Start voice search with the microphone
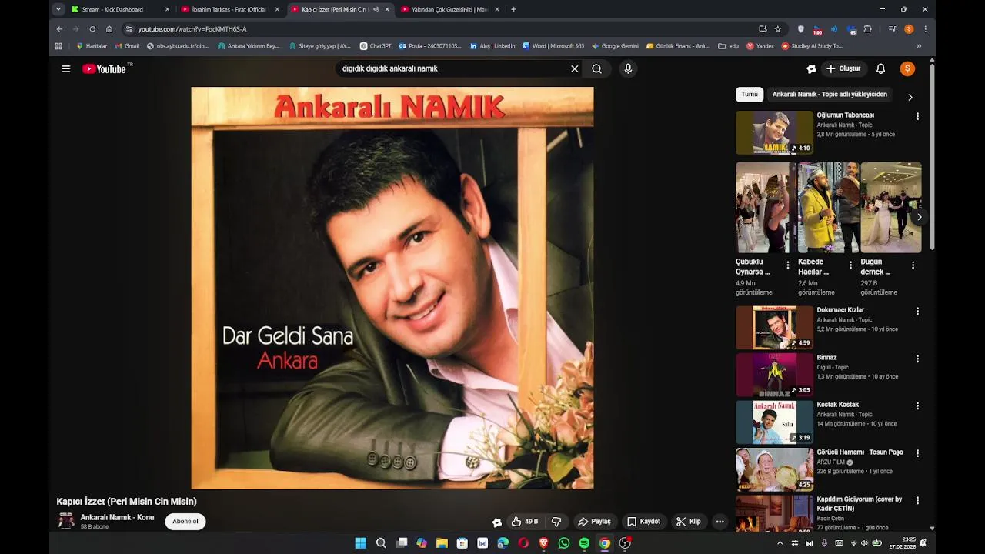Viewport: 985px width, 554px height. click(x=628, y=68)
